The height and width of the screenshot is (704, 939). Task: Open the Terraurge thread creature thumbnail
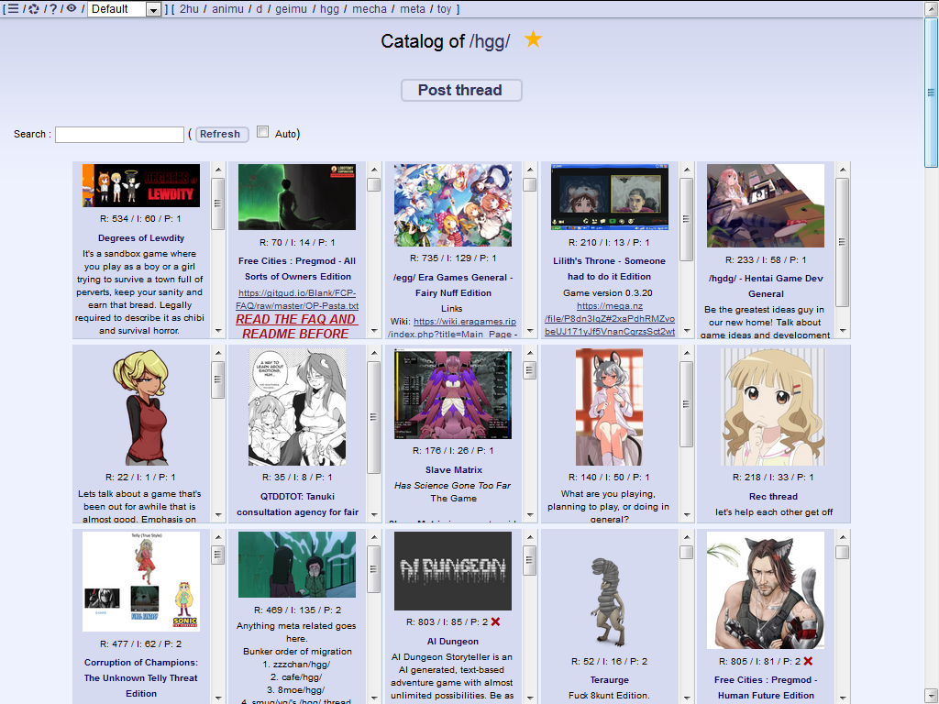click(x=604, y=601)
